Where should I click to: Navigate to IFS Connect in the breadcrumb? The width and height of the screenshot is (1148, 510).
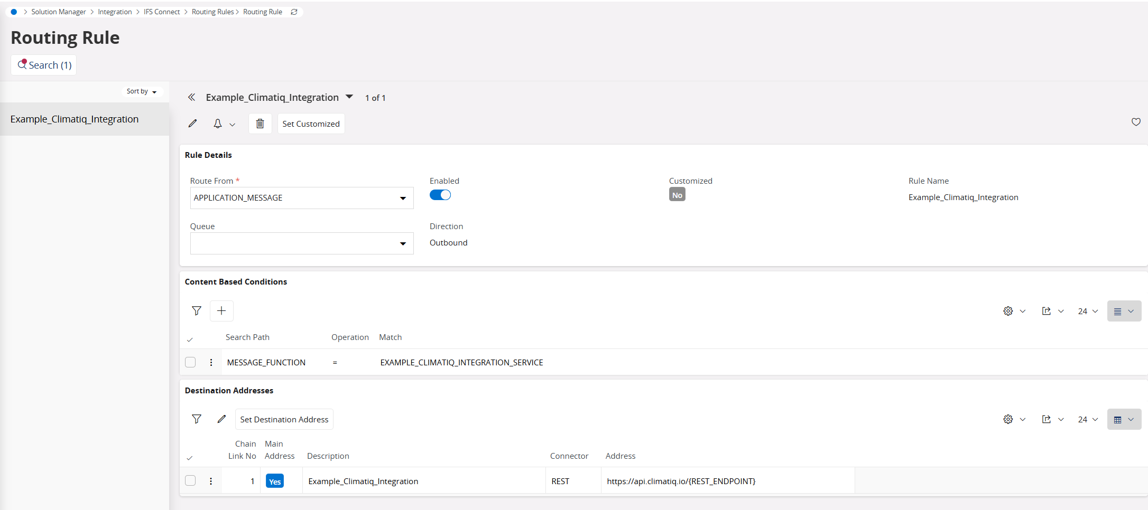click(162, 12)
